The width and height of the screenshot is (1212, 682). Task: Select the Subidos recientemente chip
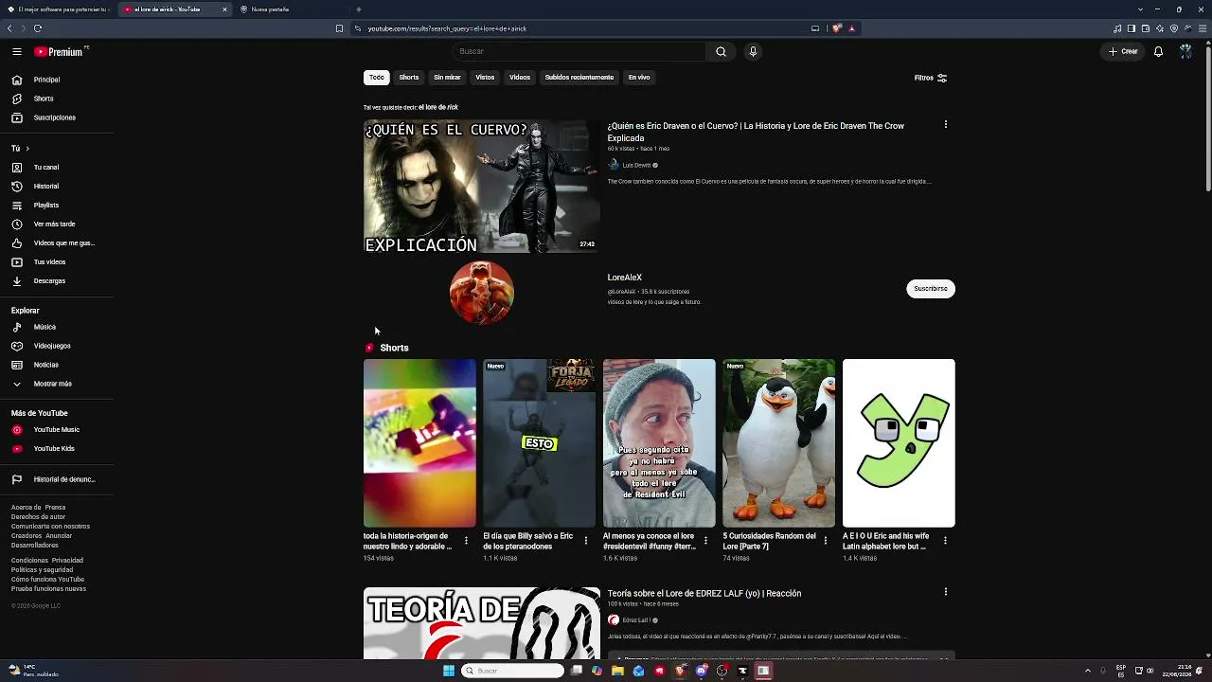(579, 78)
